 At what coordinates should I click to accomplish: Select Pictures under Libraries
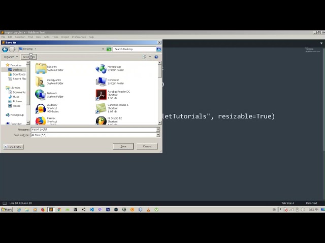pos(15,101)
